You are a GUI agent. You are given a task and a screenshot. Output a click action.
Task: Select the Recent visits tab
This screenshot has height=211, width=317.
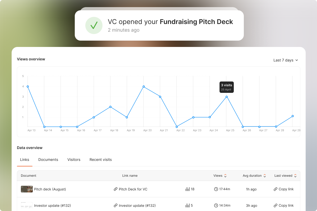click(101, 160)
